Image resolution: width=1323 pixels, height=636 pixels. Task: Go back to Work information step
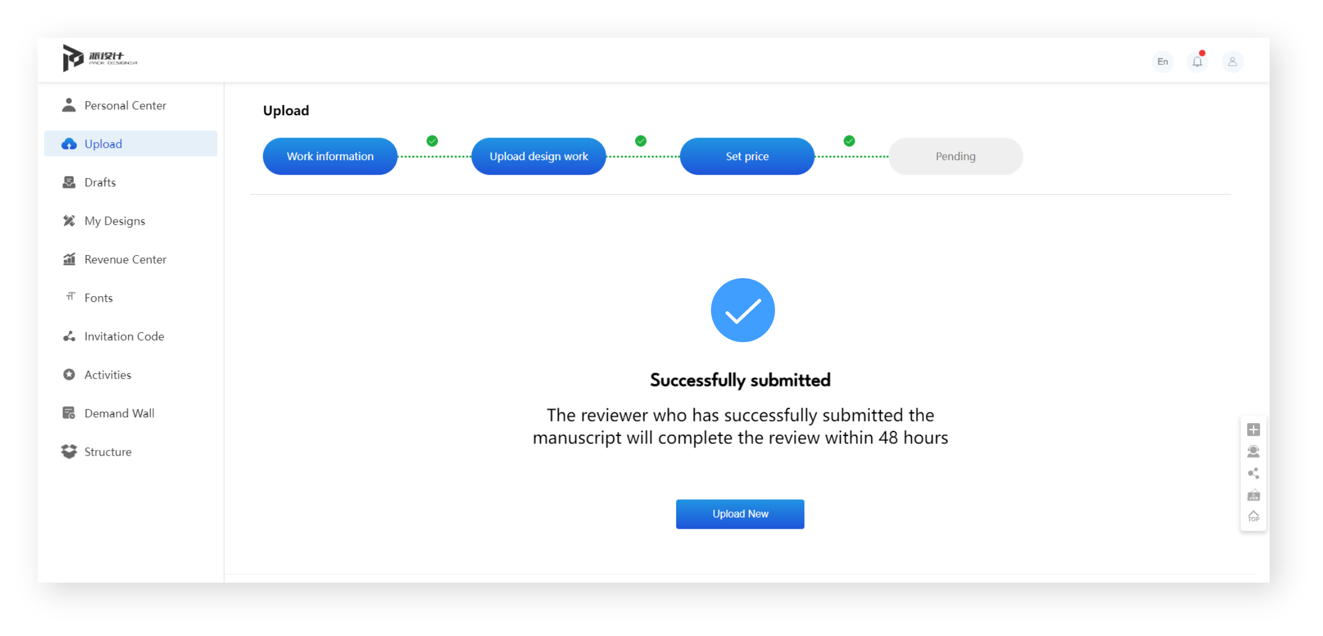(x=330, y=156)
